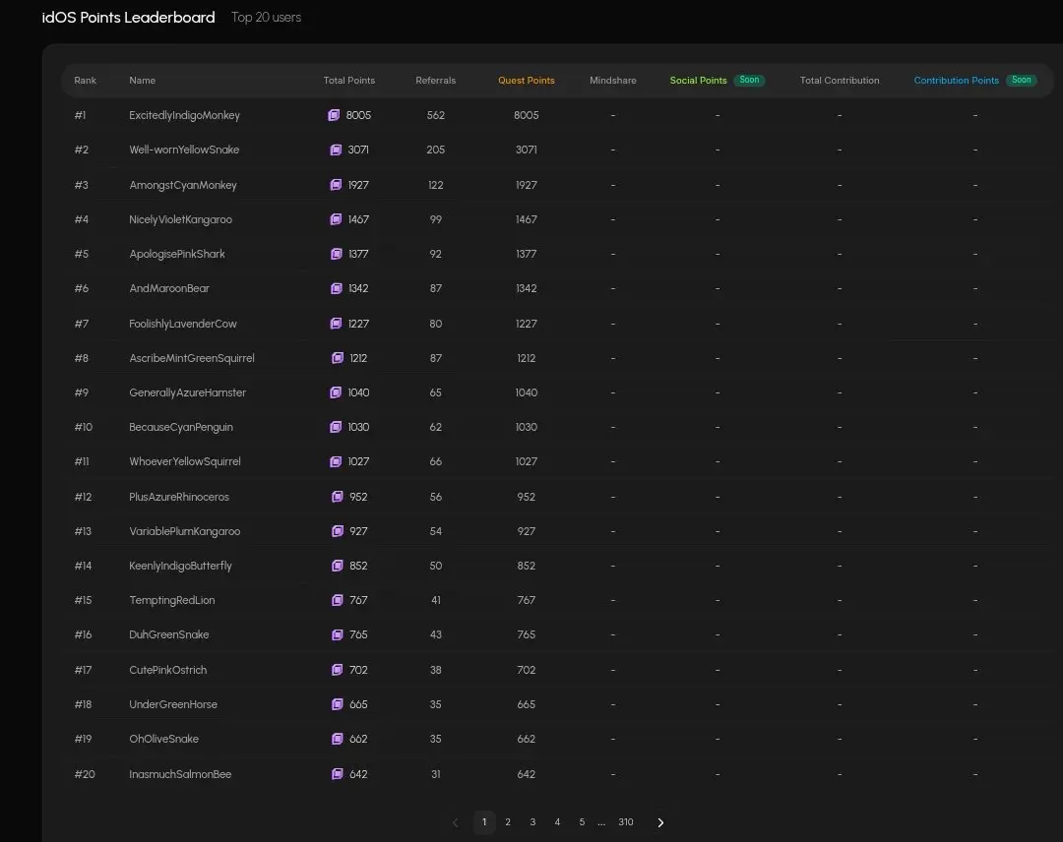The image size is (1063, 842).
Task: Click the points icon in NicelyVioletKangaroo row
Action: [x=336, y=219]
